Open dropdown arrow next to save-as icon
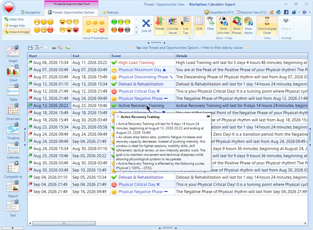 (41, 48)
